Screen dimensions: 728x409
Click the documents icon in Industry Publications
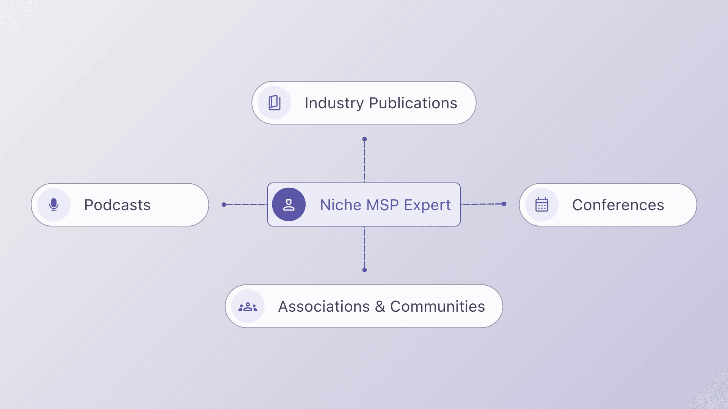(275, 103)
